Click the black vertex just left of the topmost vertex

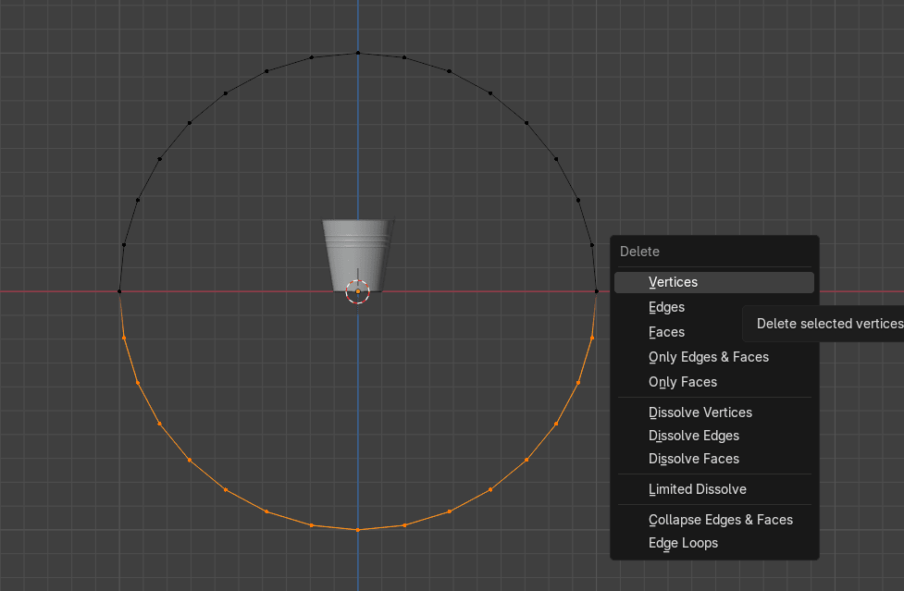(x=312, y=57)
